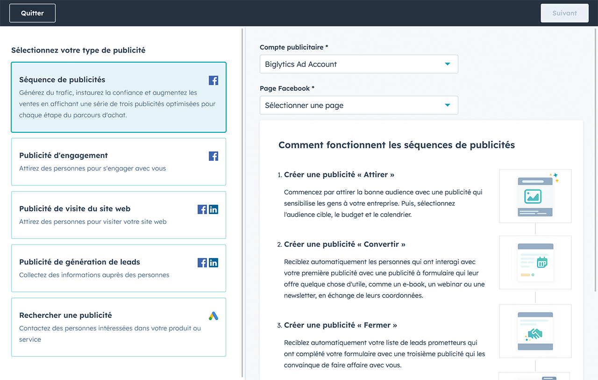The image size is (598, 380).
Task: Click the Convertir ad illustration with calendar
Action: (x=535, y=262)
